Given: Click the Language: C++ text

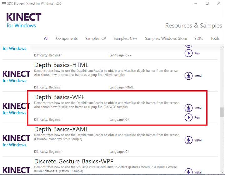Looking at the screenshot, I should coord(120,55).
